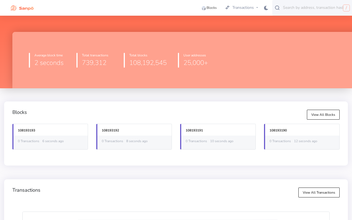Viewport: 352px width, 220px height.
Task: Click the Total blocks value 108,192,545
Action: coord(148,63)
